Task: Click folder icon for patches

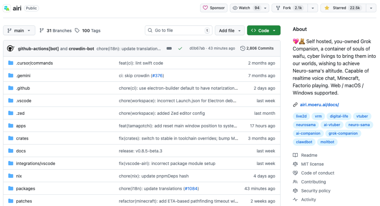Action: pos(11,201)
